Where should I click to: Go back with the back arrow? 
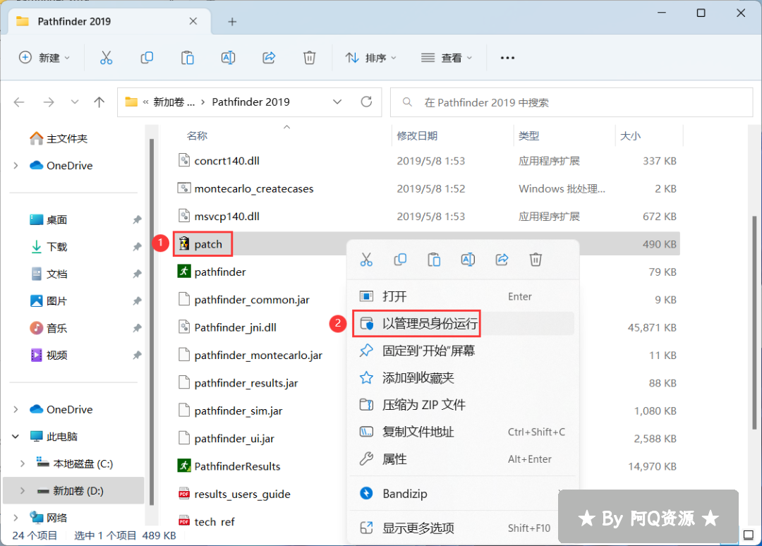[19, 102]
